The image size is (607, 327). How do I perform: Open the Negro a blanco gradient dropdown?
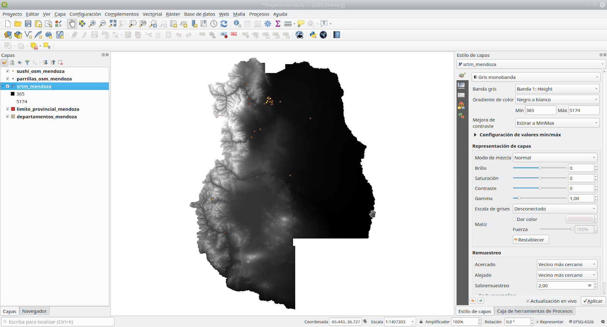point(557,100)
